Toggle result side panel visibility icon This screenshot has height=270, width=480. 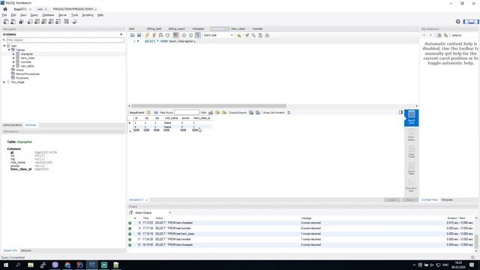[x=400, y=112]
